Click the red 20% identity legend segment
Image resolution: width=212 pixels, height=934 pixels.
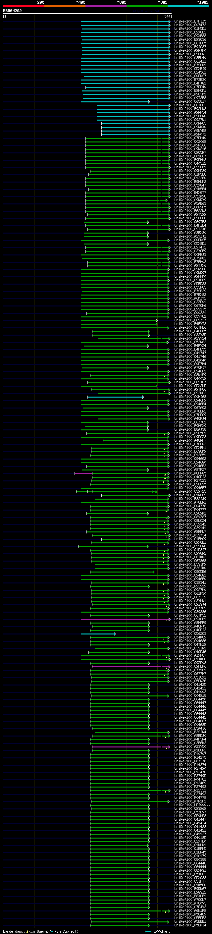click(x=24, y=6)
